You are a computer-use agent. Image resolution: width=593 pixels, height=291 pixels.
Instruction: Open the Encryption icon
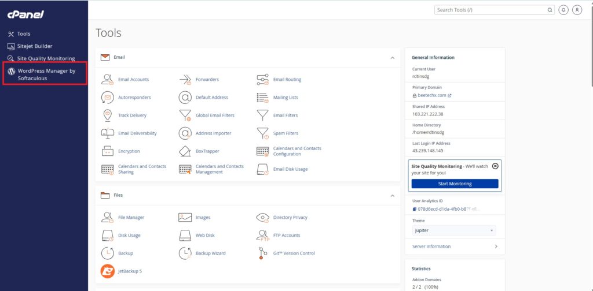click(107, 151)
